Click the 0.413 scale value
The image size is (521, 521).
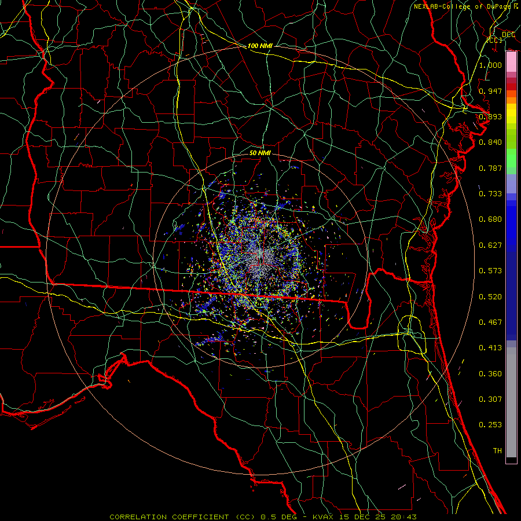point(490,348)
